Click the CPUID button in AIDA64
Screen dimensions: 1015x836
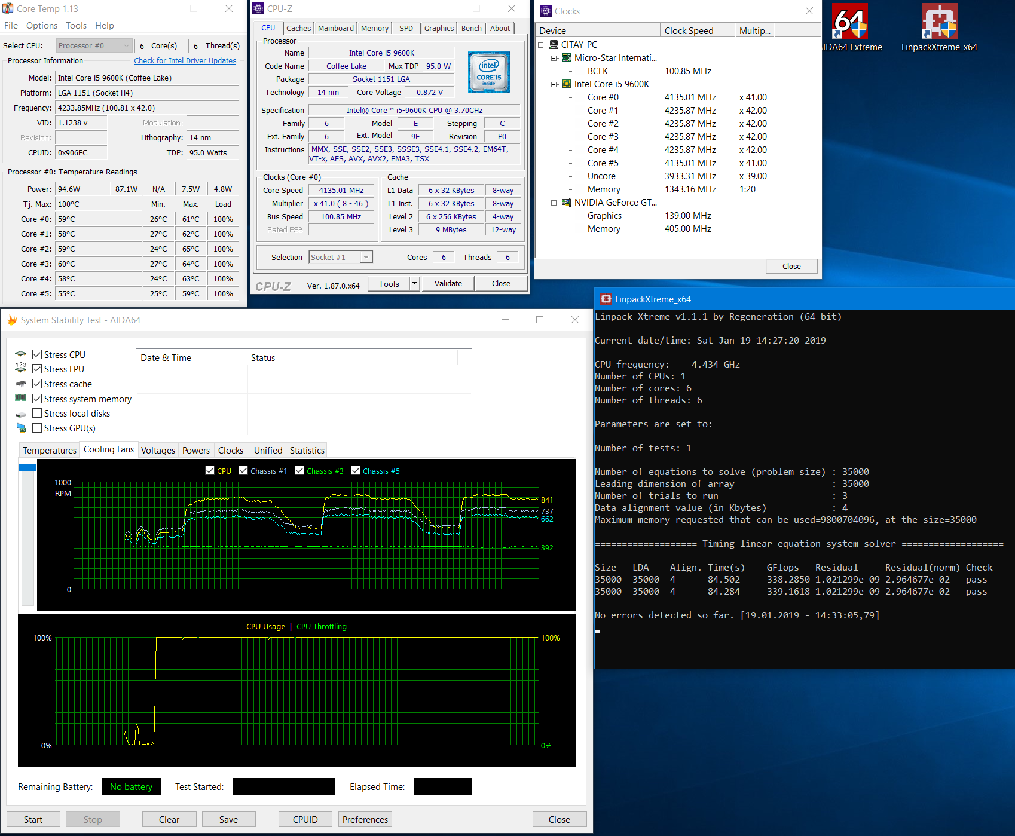coord(305,819)
